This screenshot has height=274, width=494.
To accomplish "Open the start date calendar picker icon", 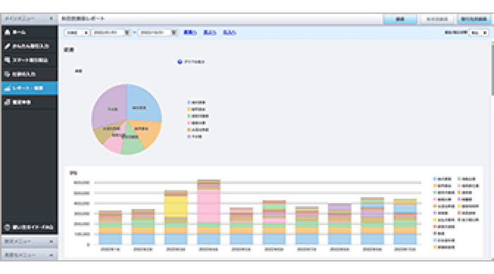I will [127, 33].
